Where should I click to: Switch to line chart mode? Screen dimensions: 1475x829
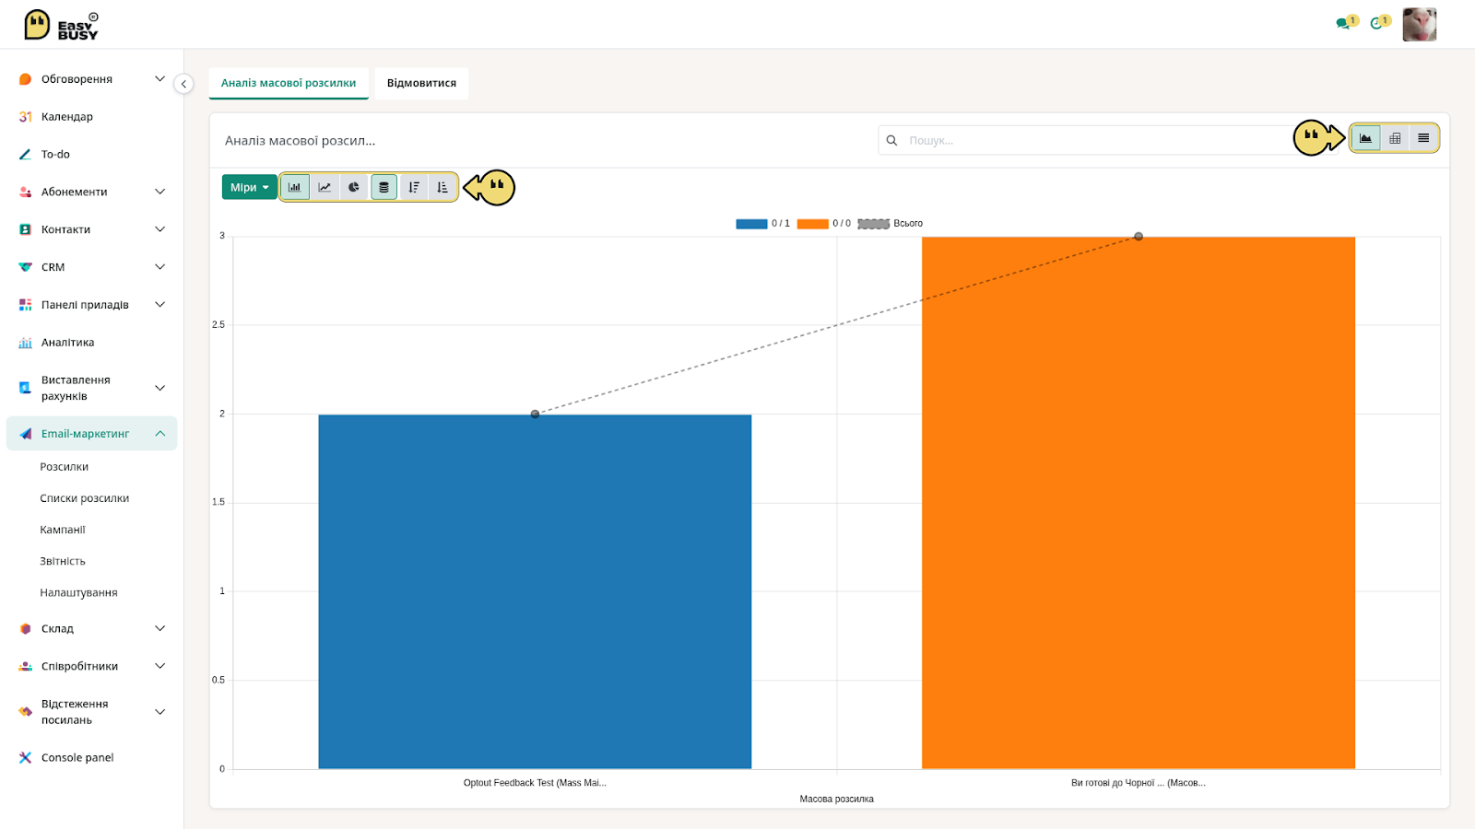click(x=324, y=187)
